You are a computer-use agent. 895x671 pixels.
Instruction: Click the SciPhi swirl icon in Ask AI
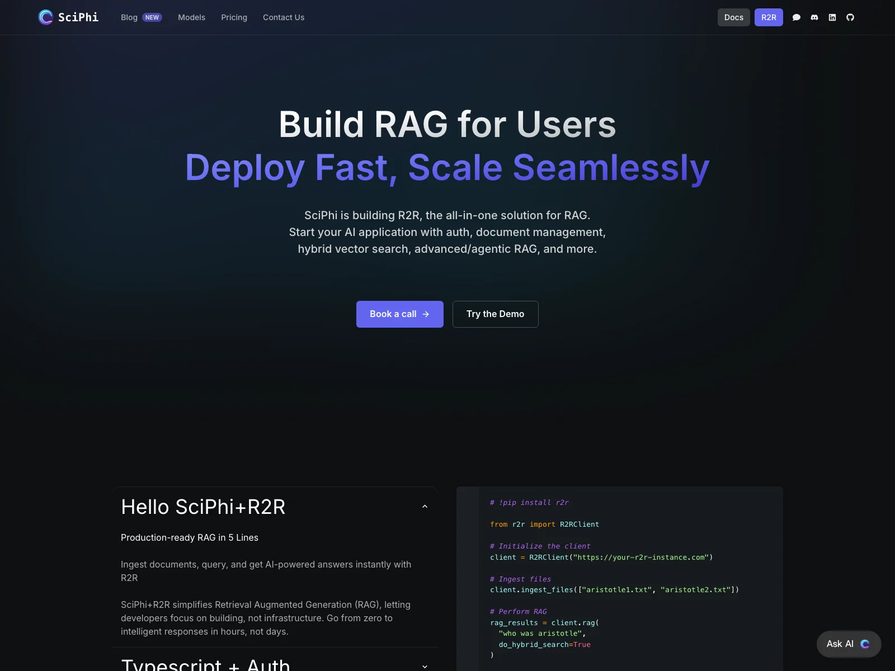tap(865, 644)
